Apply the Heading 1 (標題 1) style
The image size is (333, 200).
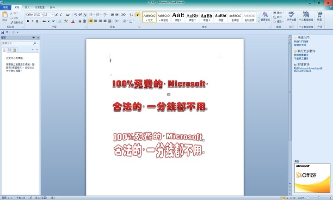click(x=178, y=17)
